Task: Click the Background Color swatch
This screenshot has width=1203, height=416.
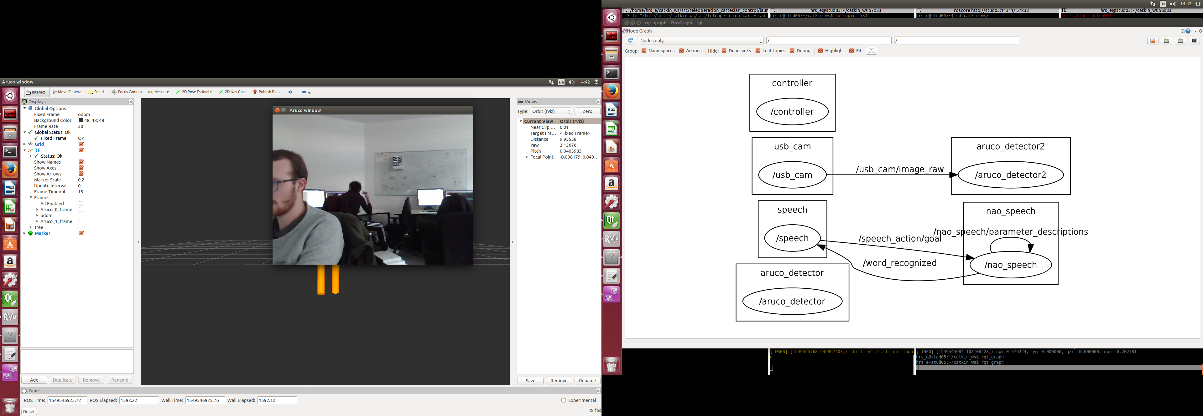Action: [x=81, y=120]
